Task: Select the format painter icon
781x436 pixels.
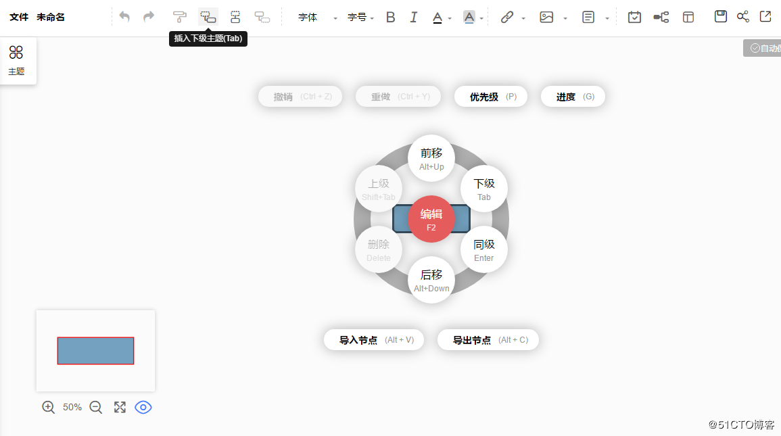Action: coord(180,17)
